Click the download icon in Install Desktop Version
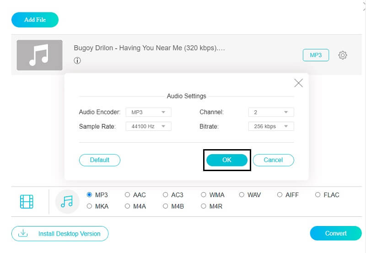This screenshot has width=366, height=253. tap(23, 233)
